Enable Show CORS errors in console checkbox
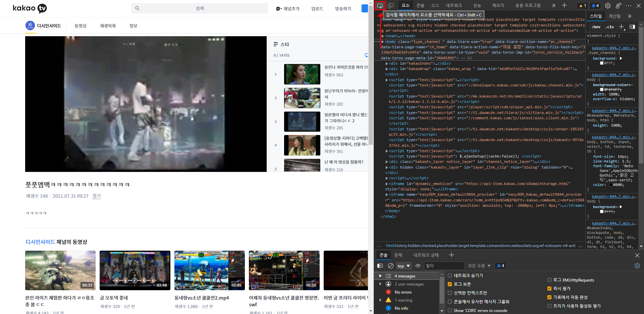 [x=450, y=310]
